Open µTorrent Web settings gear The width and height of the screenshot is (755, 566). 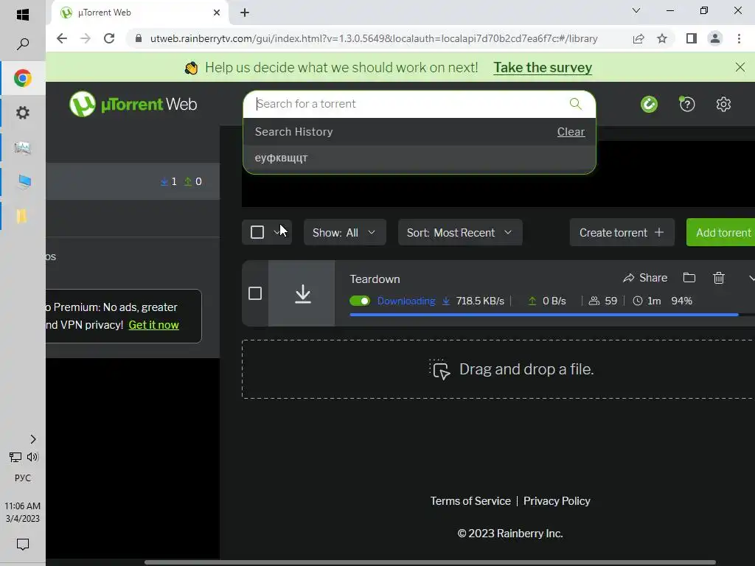point(723,104)
